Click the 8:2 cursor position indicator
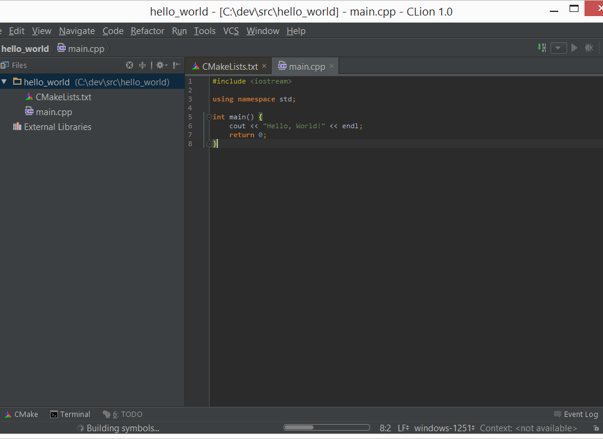This screenshot has height=439, width=603. pyautogui.click(x=385, y=428)
